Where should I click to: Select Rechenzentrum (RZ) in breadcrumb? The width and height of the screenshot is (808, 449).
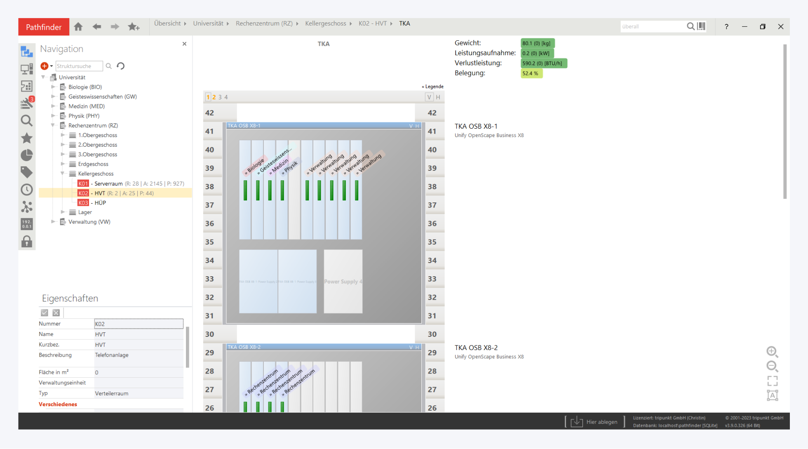(x=264, y=24)
